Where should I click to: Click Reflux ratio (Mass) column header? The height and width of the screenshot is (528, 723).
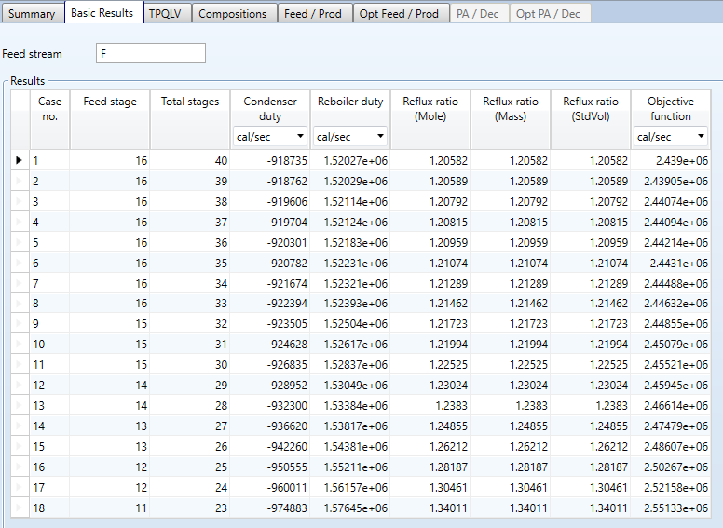pos(511,120)
